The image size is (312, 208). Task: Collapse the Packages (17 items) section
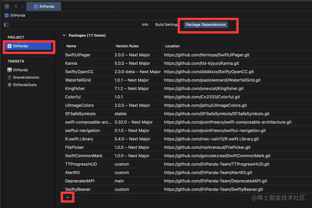click(x=64, y=35)
